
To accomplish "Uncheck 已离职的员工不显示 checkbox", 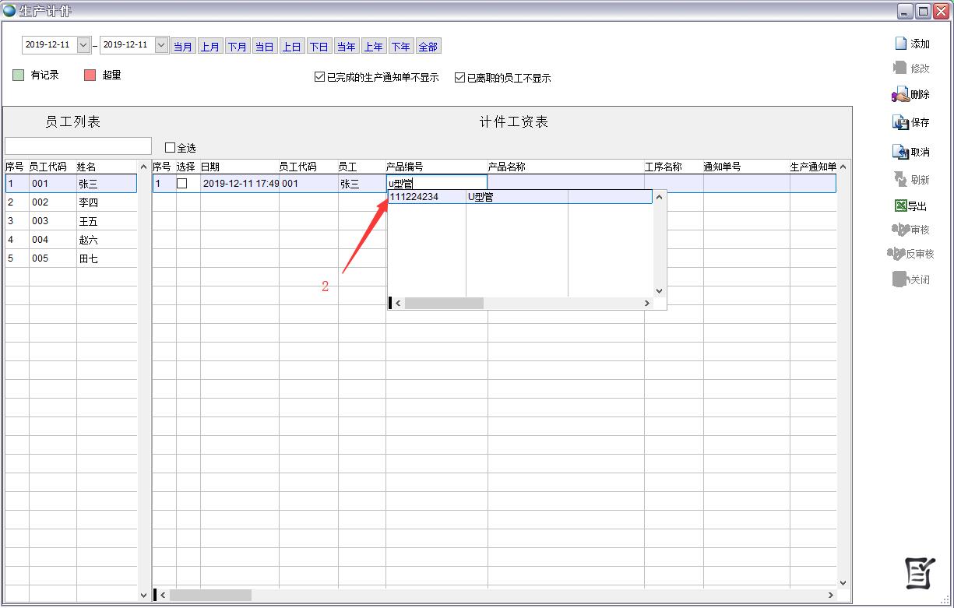I will click(x=459, y=77).
